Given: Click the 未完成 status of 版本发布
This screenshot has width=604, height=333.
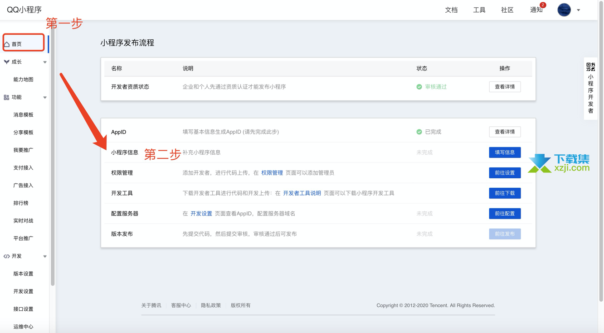Looking at the screenshot, I should (424, 234).
